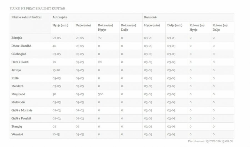Click the Jarinje border crossing name
The image size is (250, 147).
point(16,70)
